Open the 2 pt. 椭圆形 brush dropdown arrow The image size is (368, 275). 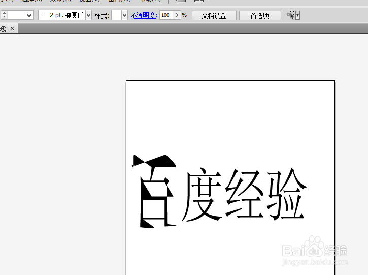point(89,16)
